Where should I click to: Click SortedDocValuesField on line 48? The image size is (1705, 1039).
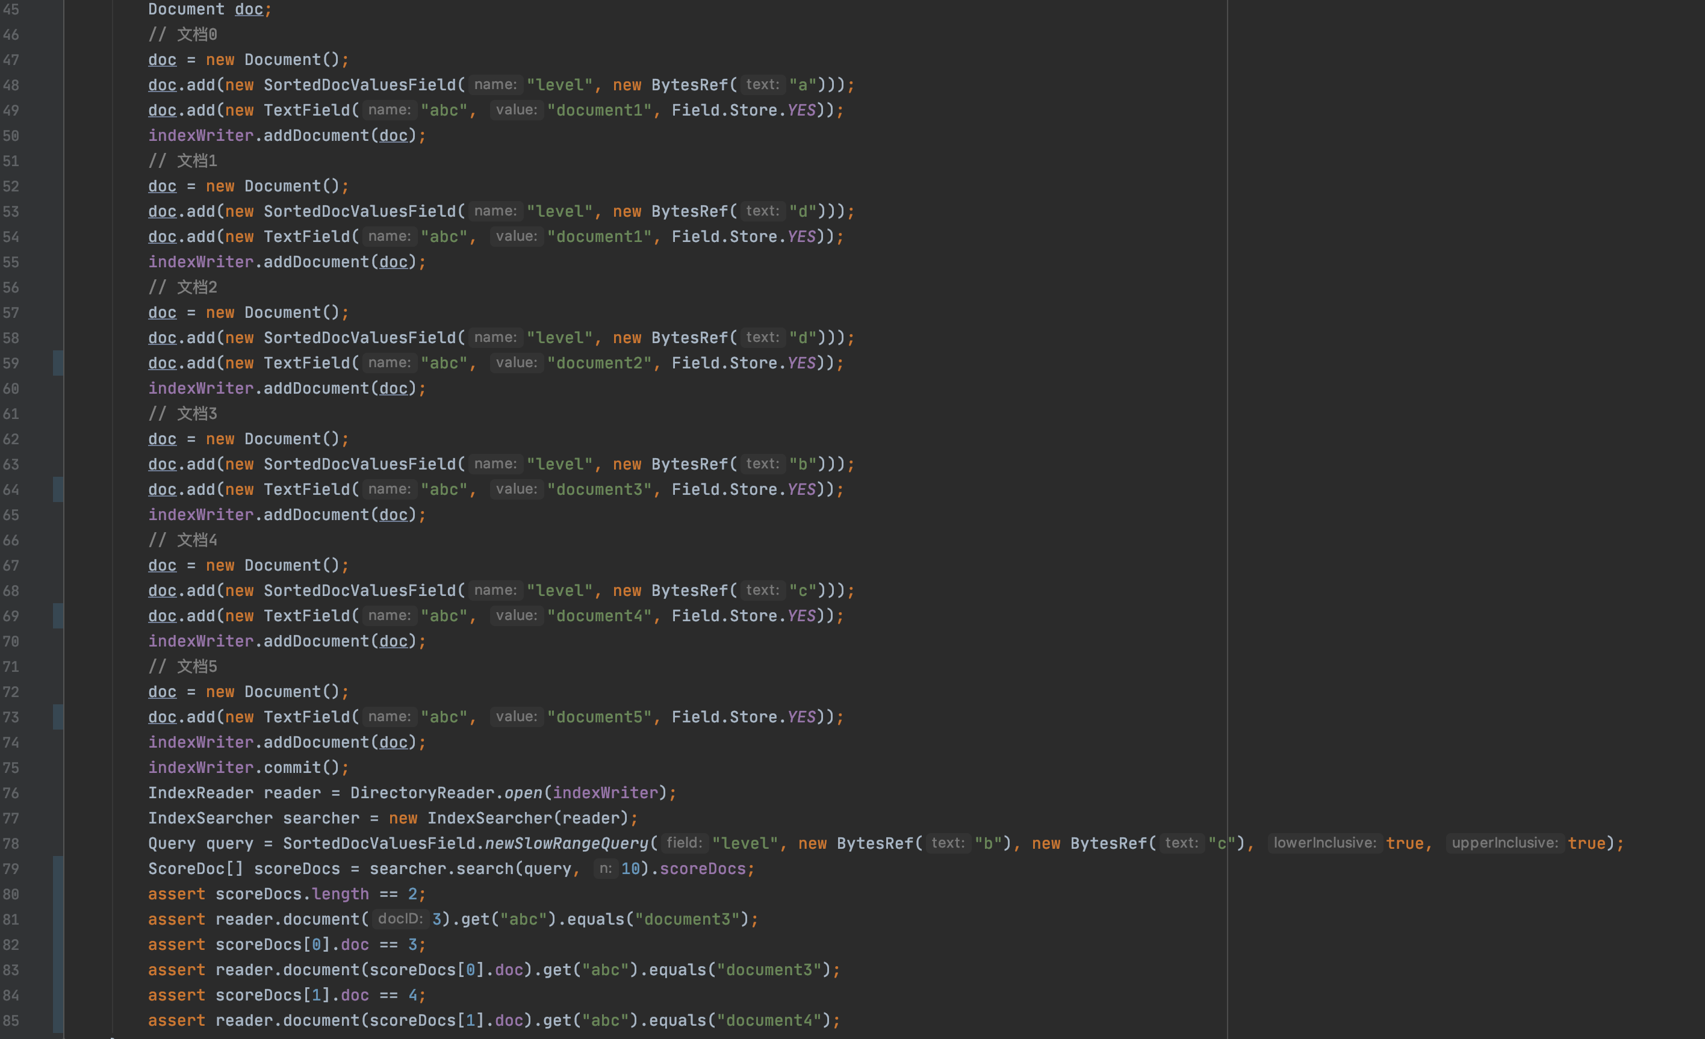point(359,85)
